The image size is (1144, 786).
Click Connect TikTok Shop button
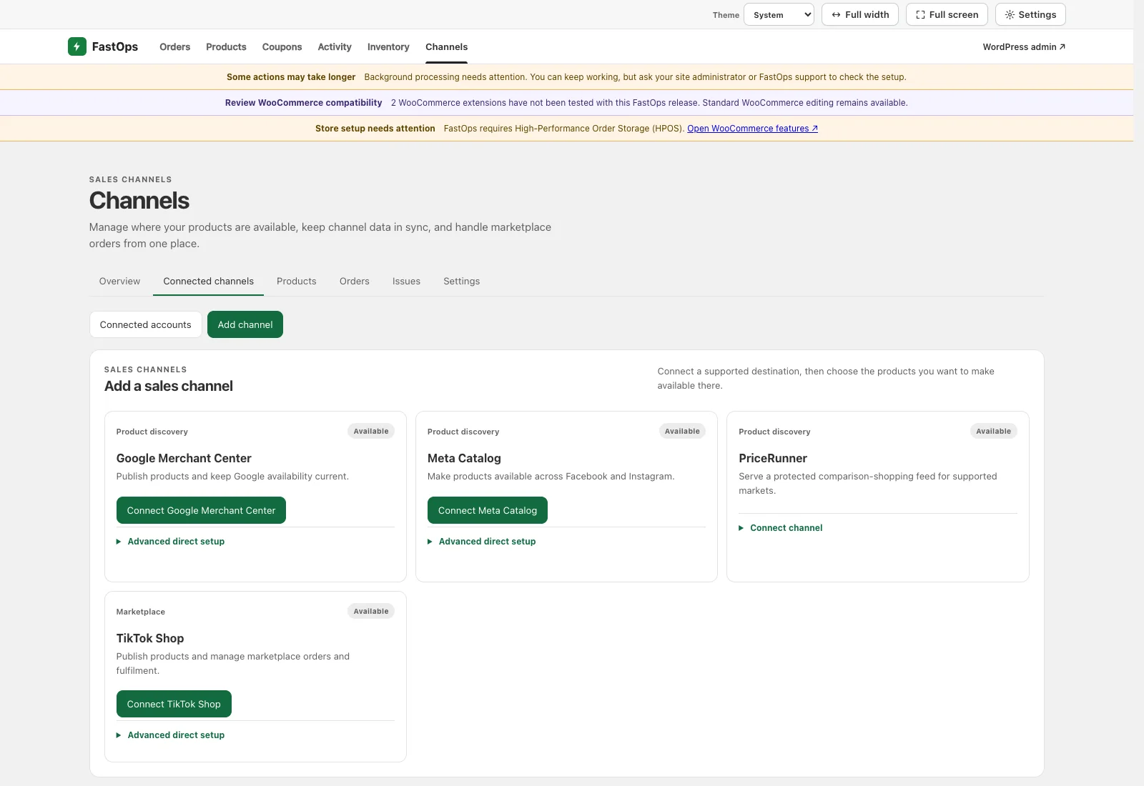(x=174, y=704)
